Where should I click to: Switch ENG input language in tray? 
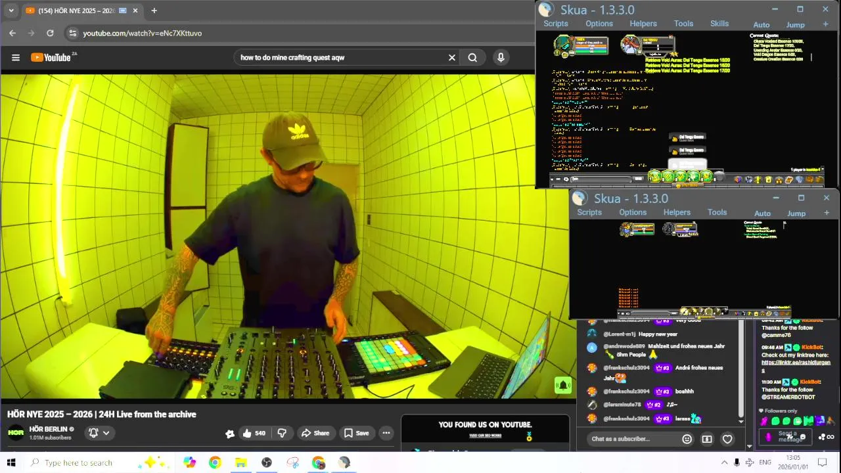coord(765,462)
